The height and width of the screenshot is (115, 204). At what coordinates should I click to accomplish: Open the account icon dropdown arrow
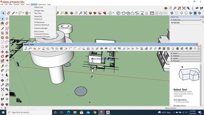[x=113, y=13]
